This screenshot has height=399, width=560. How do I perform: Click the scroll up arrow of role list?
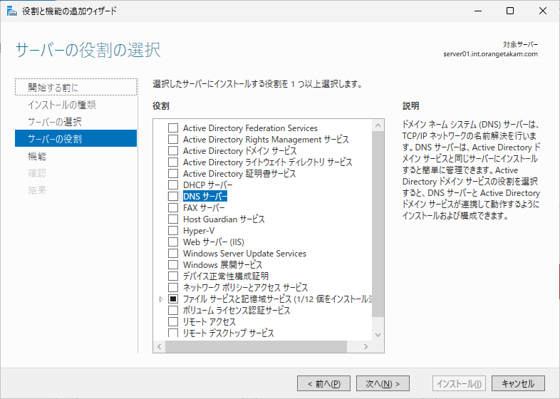point(378,125)
